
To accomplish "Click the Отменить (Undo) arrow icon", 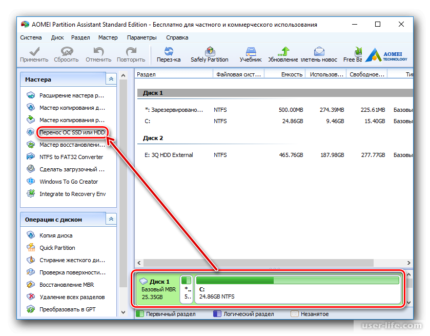I will 98,51.
